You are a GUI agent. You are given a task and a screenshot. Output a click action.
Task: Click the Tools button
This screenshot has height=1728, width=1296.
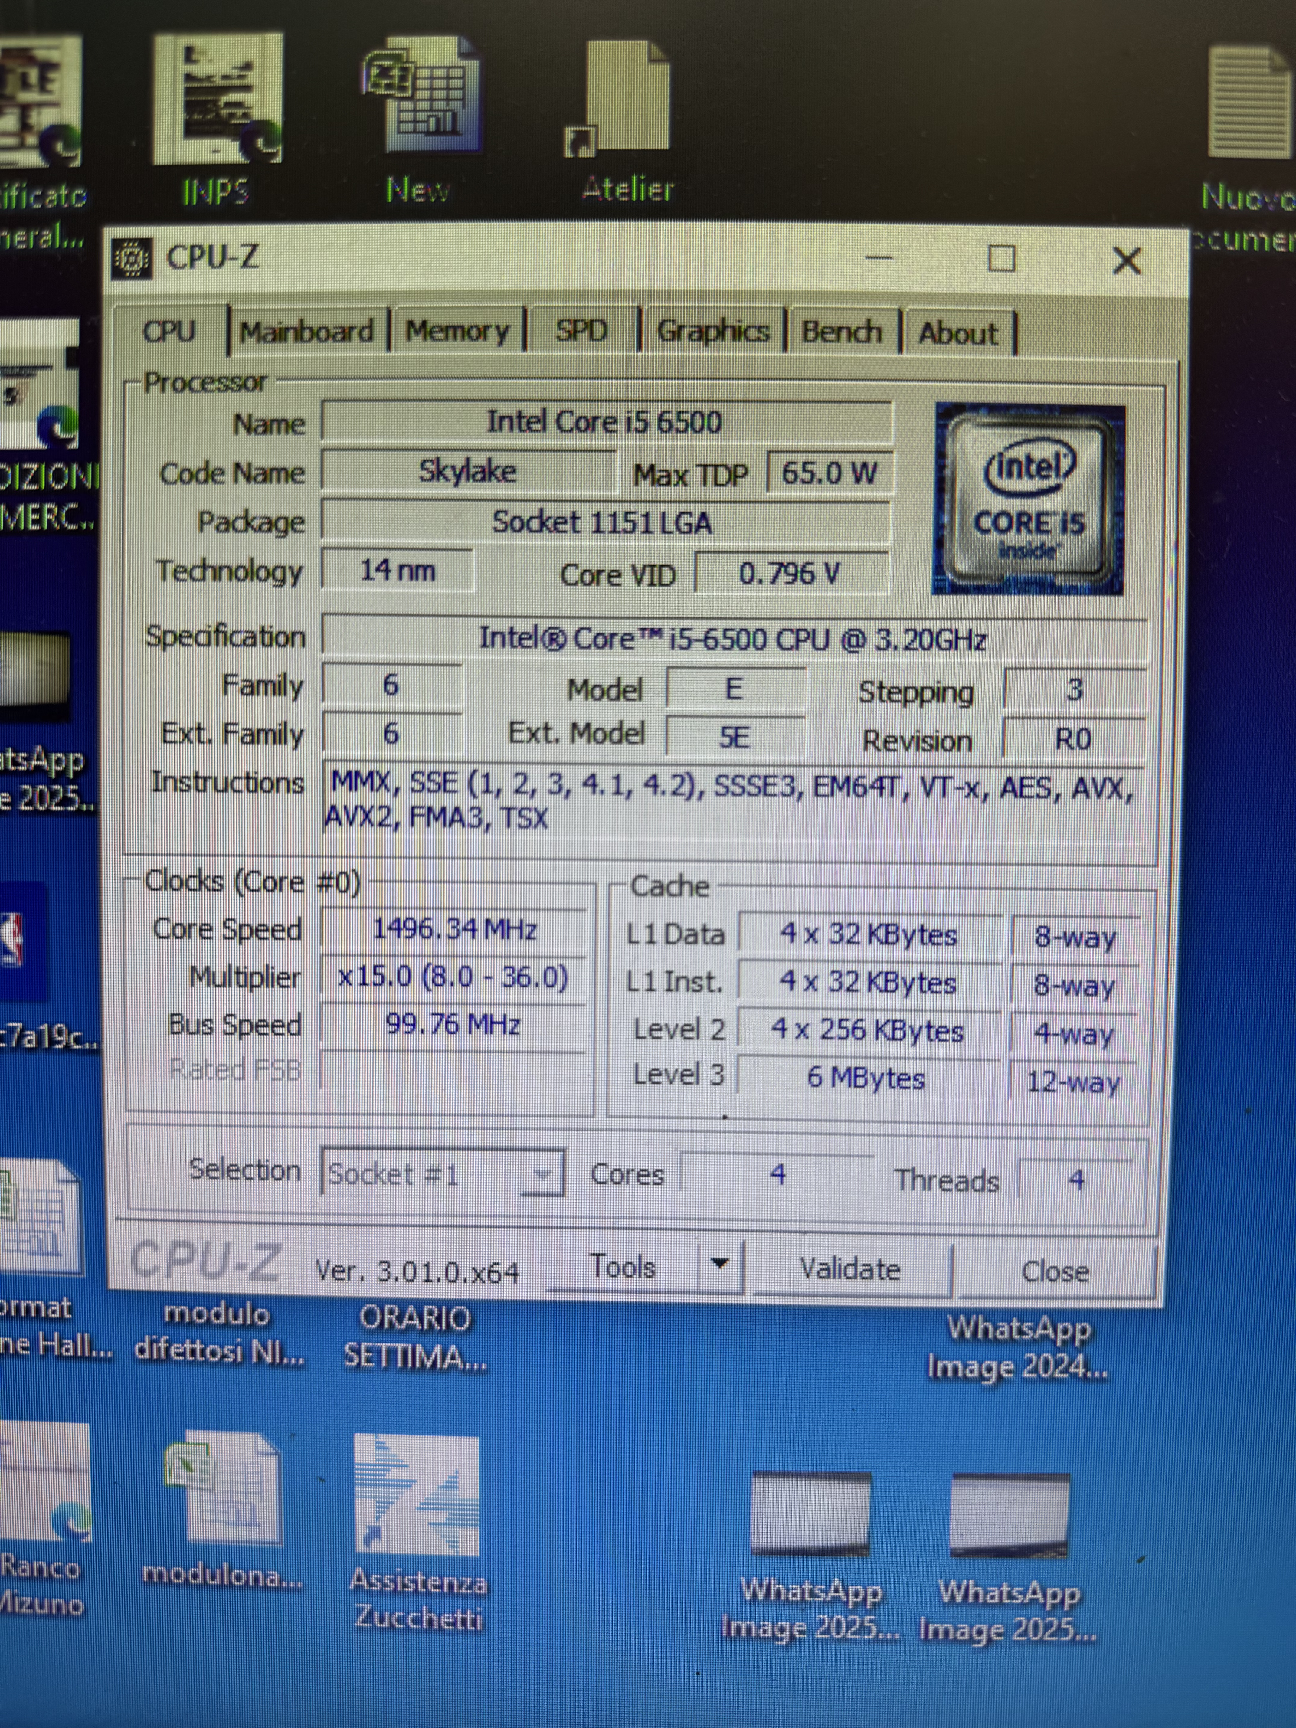[623, 1265]
